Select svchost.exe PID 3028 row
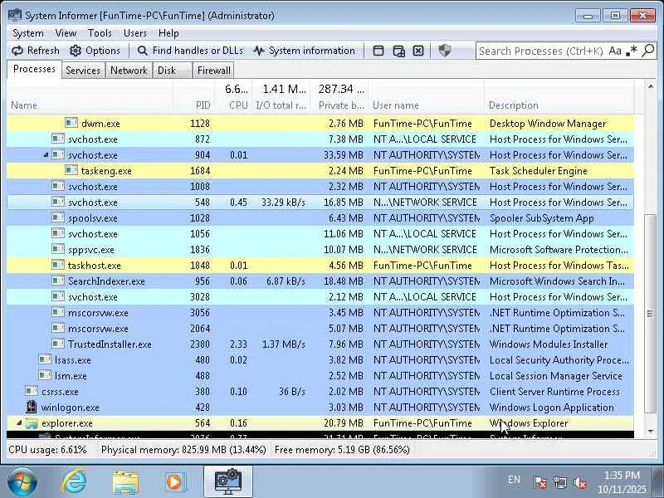This screenshot has width=664, height=498. (x=320, y=297)
